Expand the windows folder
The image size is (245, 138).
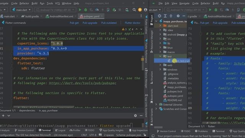point(160,69)
